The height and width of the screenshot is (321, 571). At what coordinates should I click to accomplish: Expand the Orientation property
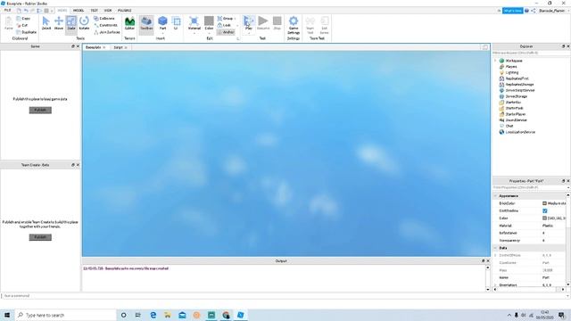pyautogui.click(x=495, y=285)
